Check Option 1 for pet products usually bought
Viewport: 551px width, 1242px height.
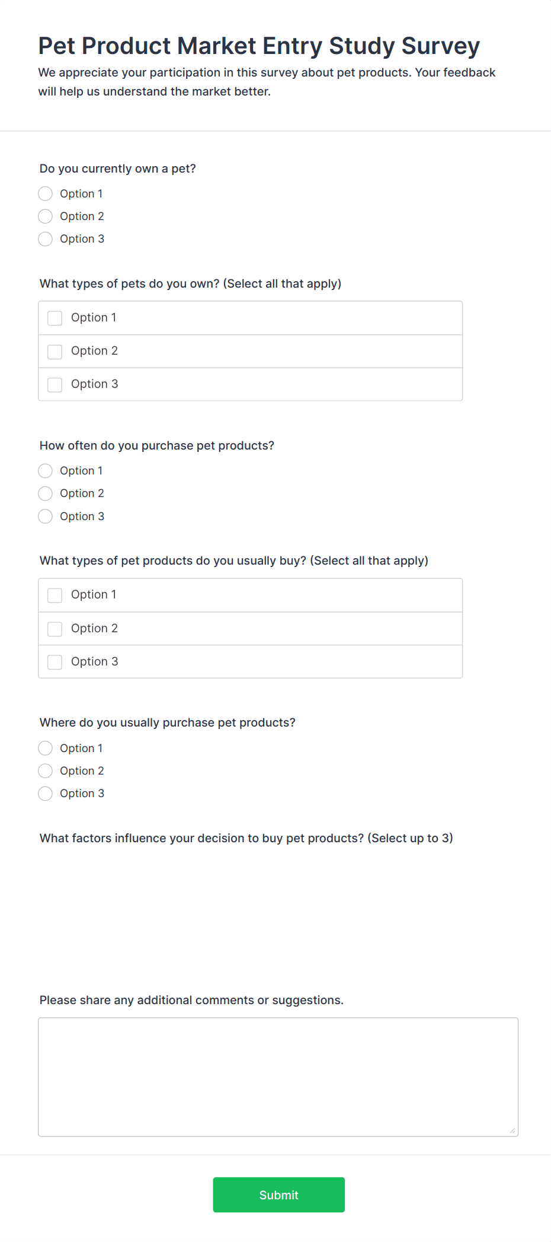[x=55, y=595]
